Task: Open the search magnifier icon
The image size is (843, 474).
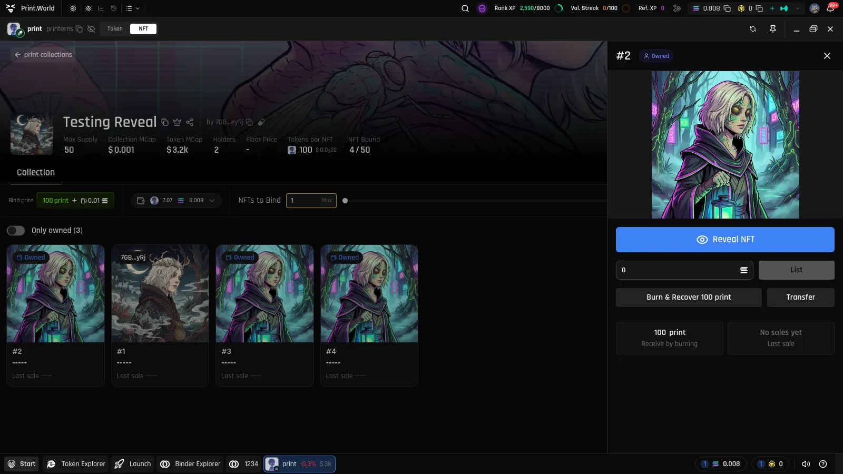Action: tap(465, 8)
